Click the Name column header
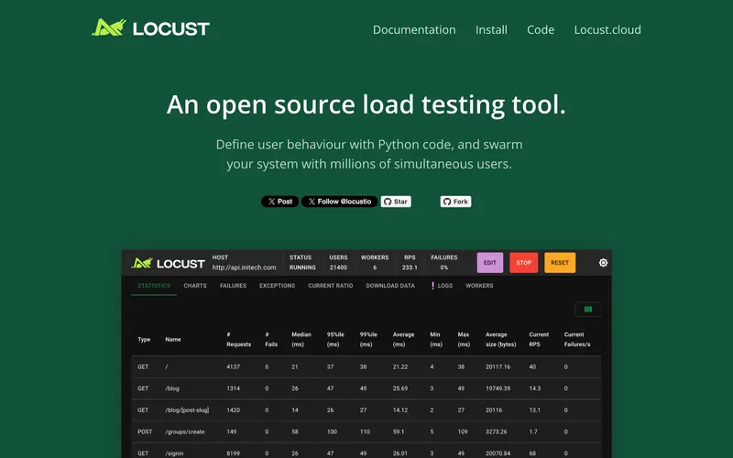The image size is (733, 458). (173, 339)
